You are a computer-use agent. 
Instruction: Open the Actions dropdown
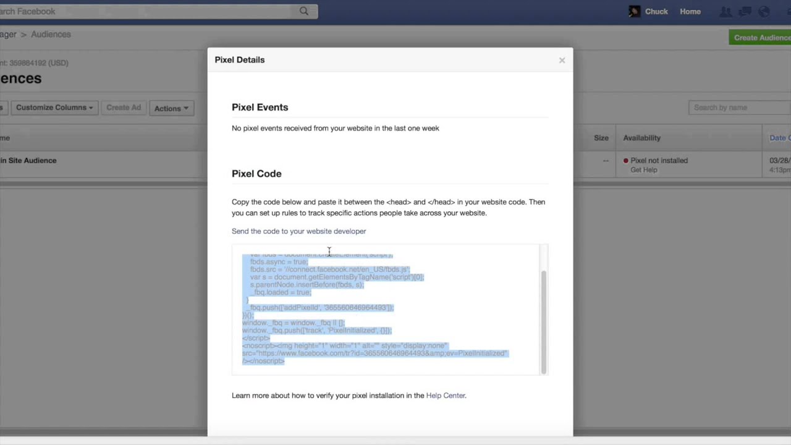[171, 108]
